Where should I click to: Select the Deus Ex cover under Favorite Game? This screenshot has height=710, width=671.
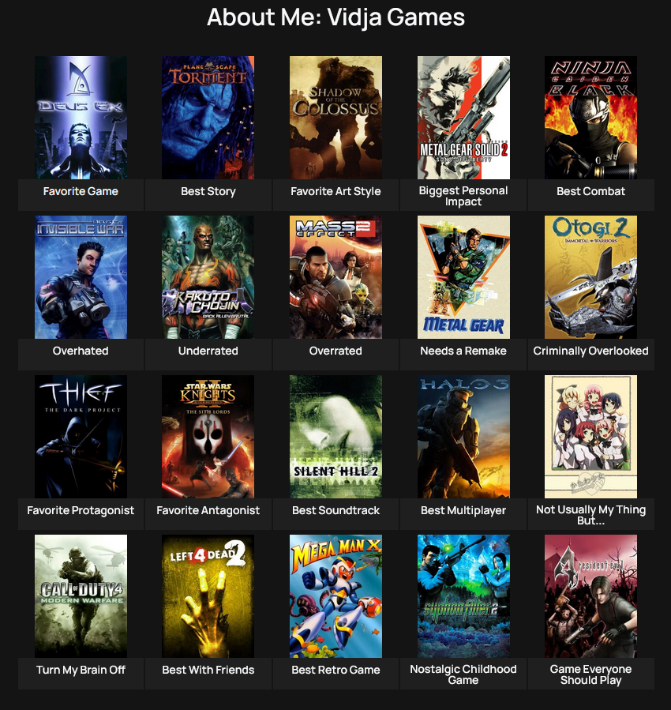(80, 117)
